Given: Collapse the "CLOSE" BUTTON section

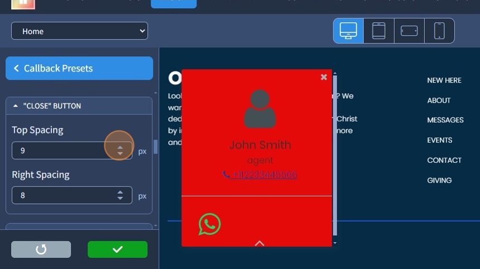Looking at the screenshot, I should click(x=79, y=106).
